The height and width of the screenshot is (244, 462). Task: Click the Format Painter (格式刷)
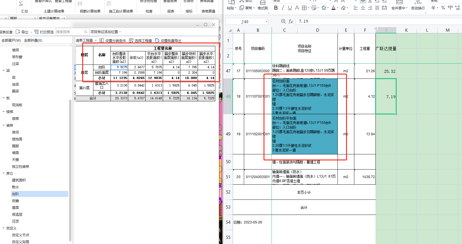pos(262,5)
